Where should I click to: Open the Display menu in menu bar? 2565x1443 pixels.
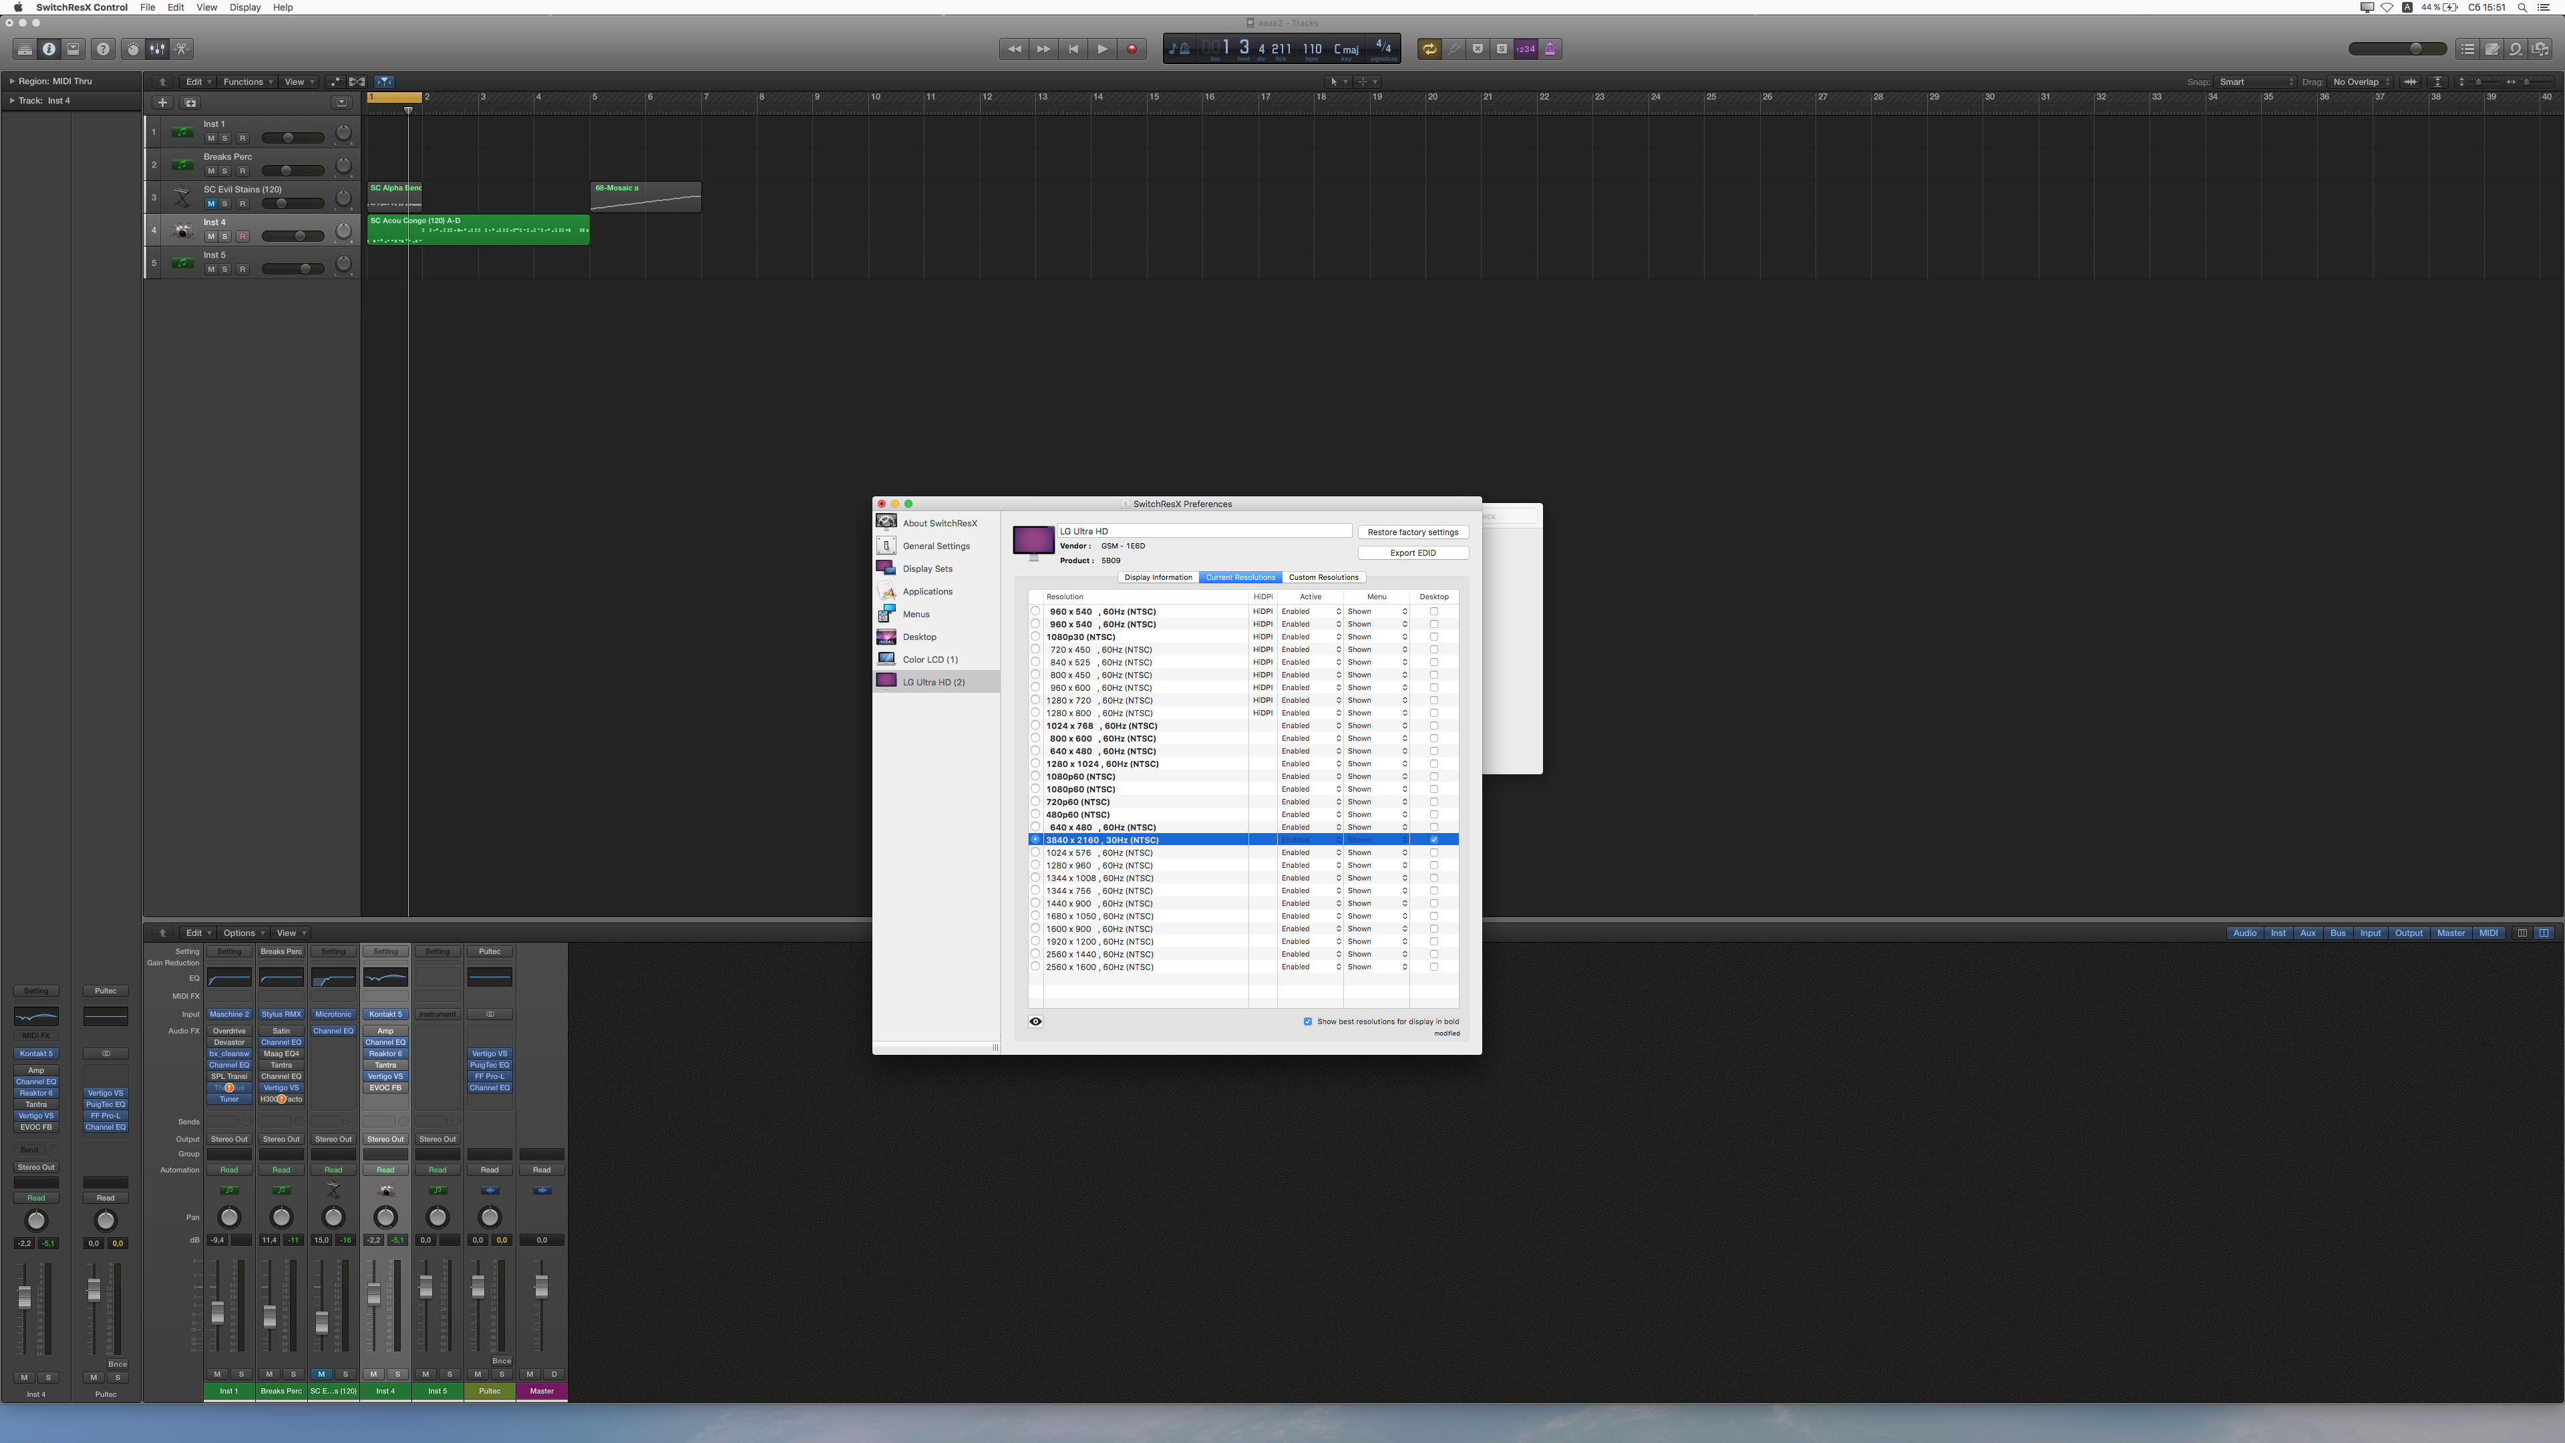[x=245, y=7]
